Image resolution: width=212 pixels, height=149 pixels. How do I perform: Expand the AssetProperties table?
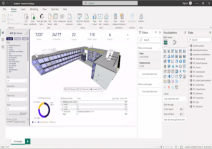189,46
